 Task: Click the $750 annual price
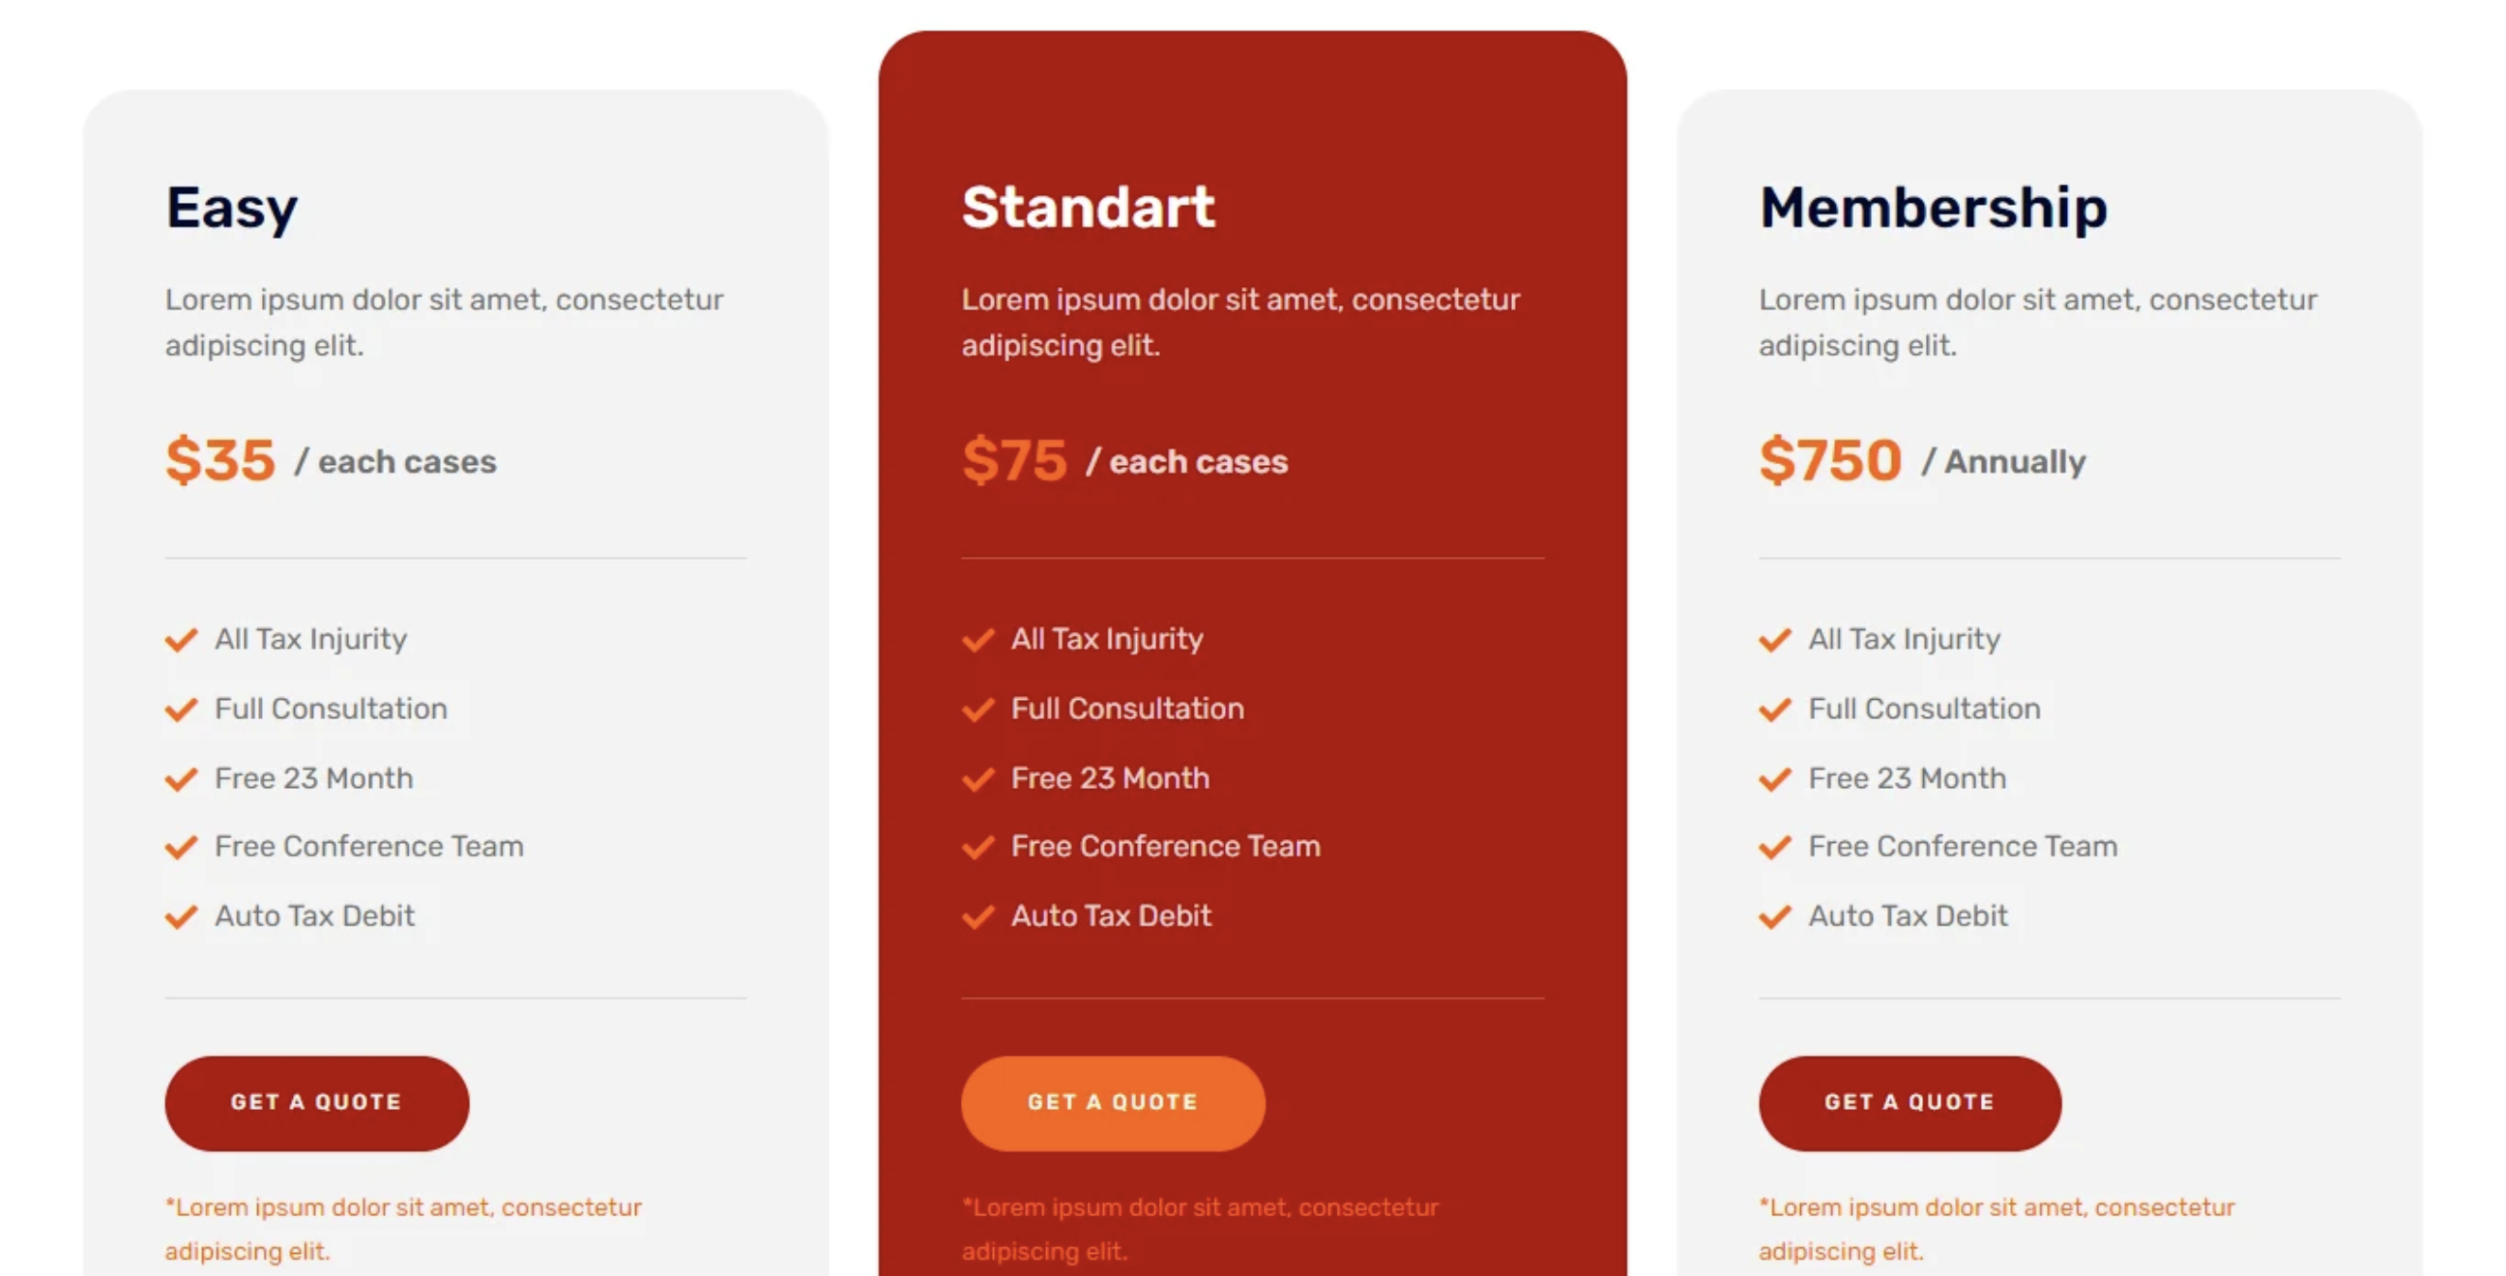tap(1829, 460)
